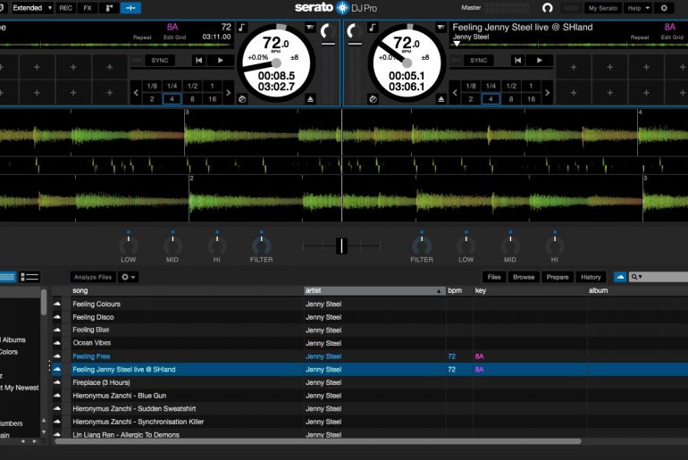Adjust the left deck FILTER knob

click(262, 246)
